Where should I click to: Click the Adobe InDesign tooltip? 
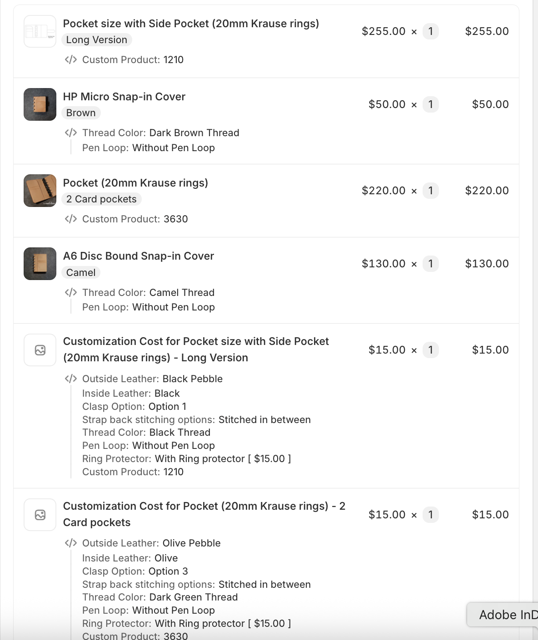(x=503, y=615)
